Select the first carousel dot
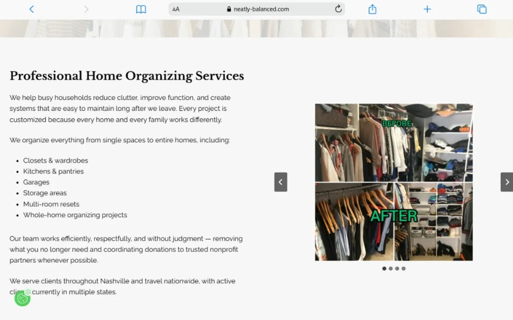Image resolution: width=513 pixels, height=320 pixels. tap(384, 268)
